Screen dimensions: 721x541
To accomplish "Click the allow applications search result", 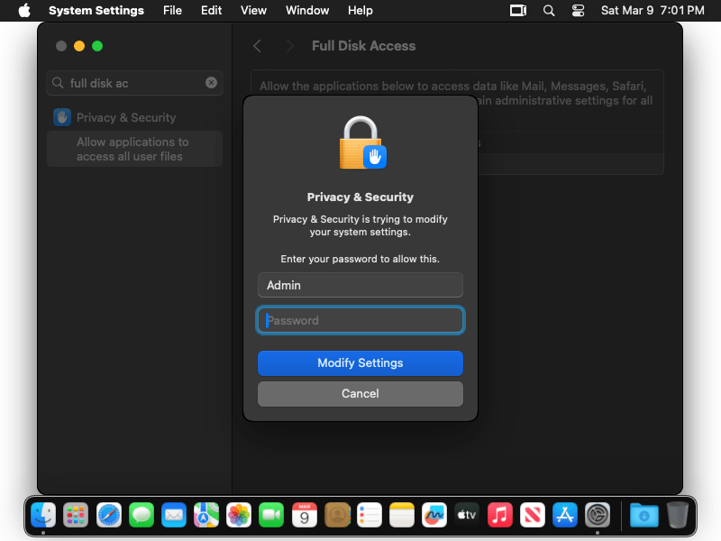I will point(134,149).
